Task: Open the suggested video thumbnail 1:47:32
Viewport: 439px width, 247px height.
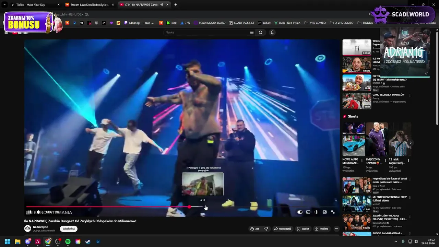Action: pyautogui.click(x=357, y=65)
